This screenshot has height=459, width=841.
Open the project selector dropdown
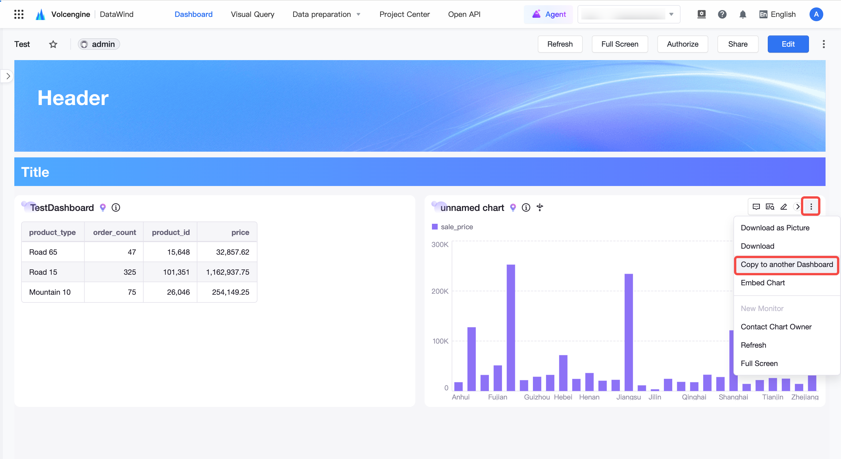point(629,14)
